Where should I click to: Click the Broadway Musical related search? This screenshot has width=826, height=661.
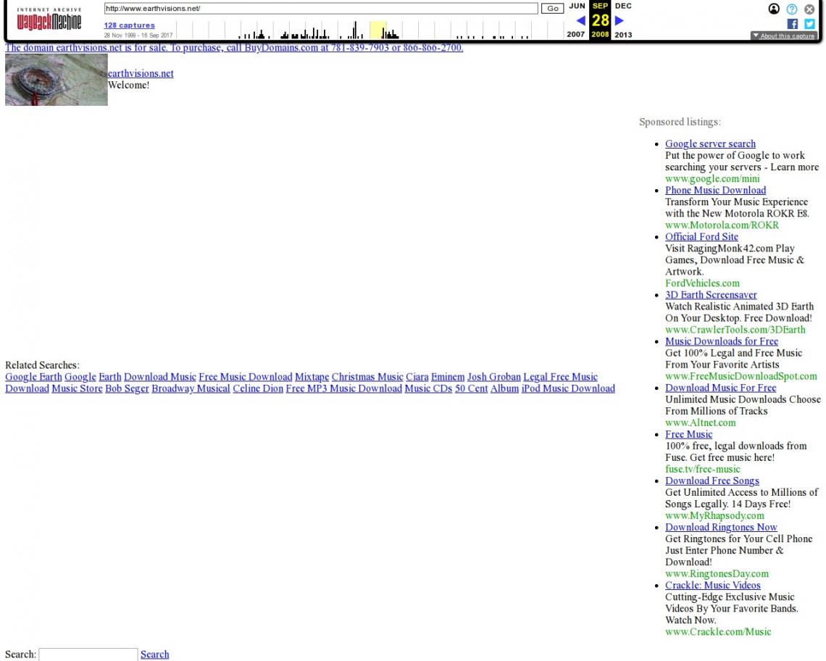(191, 388)
